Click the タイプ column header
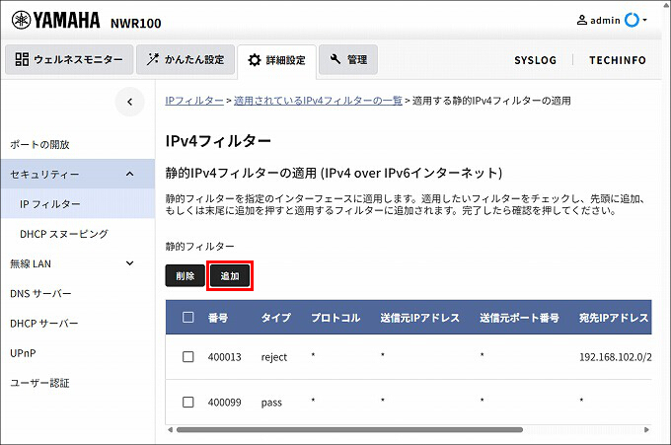 [x=276, y=318]
